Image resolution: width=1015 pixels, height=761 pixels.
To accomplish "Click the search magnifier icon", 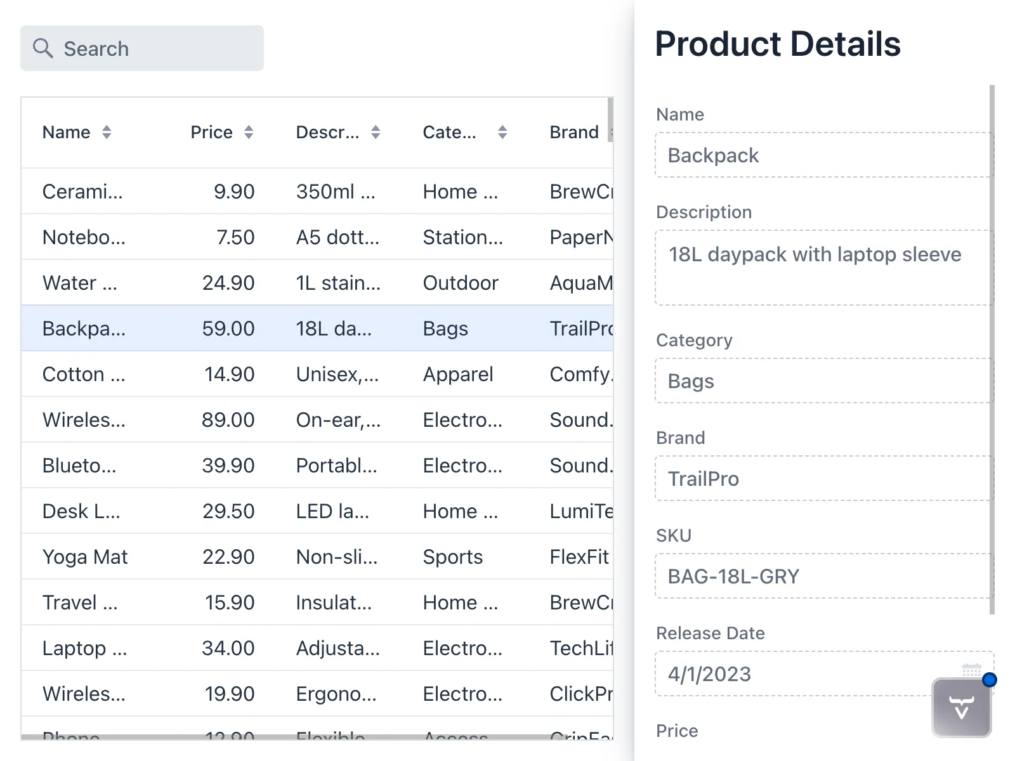I will click(43, 48).
